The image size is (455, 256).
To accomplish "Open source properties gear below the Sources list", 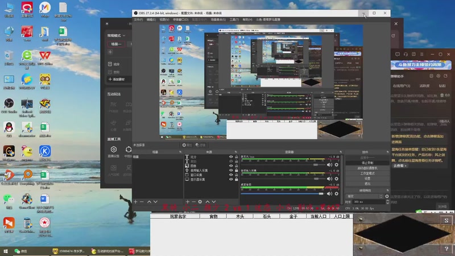I will [200, 201].
